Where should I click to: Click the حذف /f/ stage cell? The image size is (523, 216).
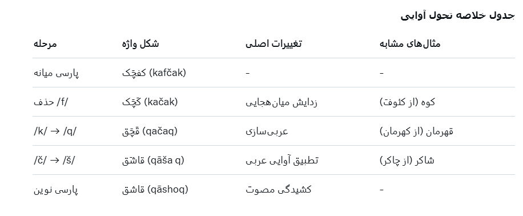51,102
